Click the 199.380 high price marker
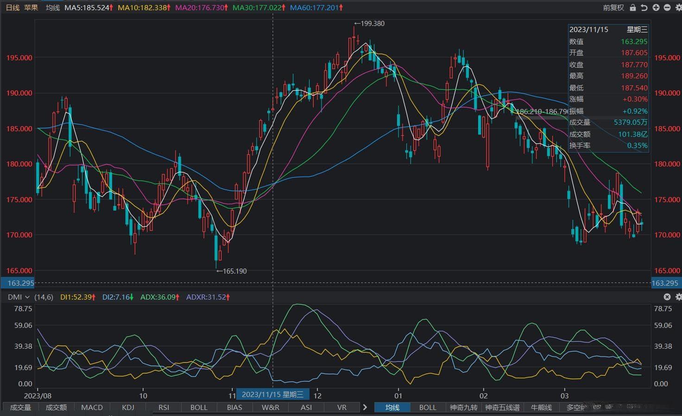This screenshot has height=416, width=682. (369, 23)
